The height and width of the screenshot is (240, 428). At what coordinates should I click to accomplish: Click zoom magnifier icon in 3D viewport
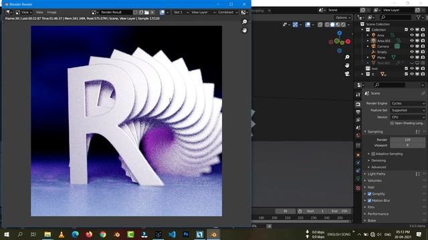[347, 57]
